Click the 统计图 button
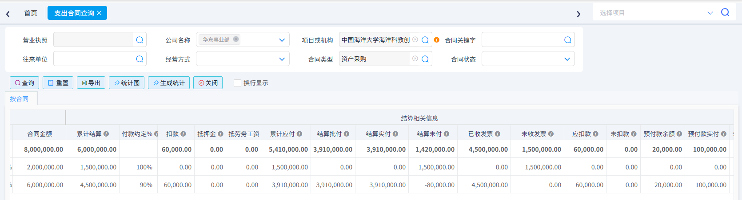The height and width of the screenshot is (200, 742). coord(127,83)
